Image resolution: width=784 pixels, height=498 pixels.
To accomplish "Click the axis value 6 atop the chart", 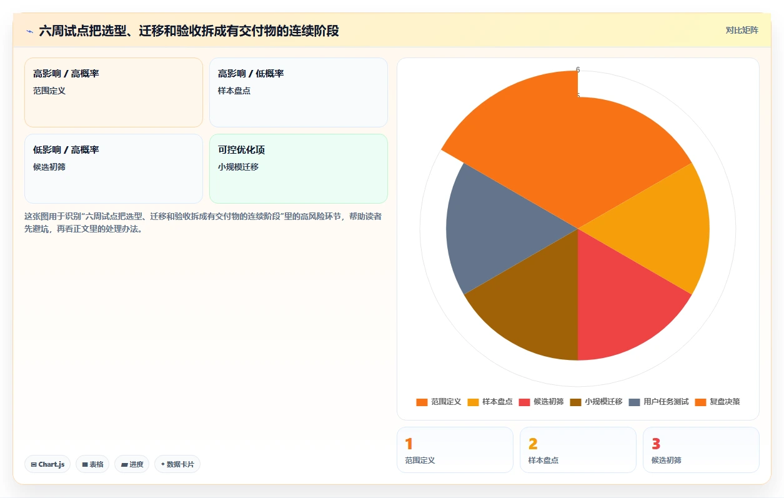I will 578,70.
